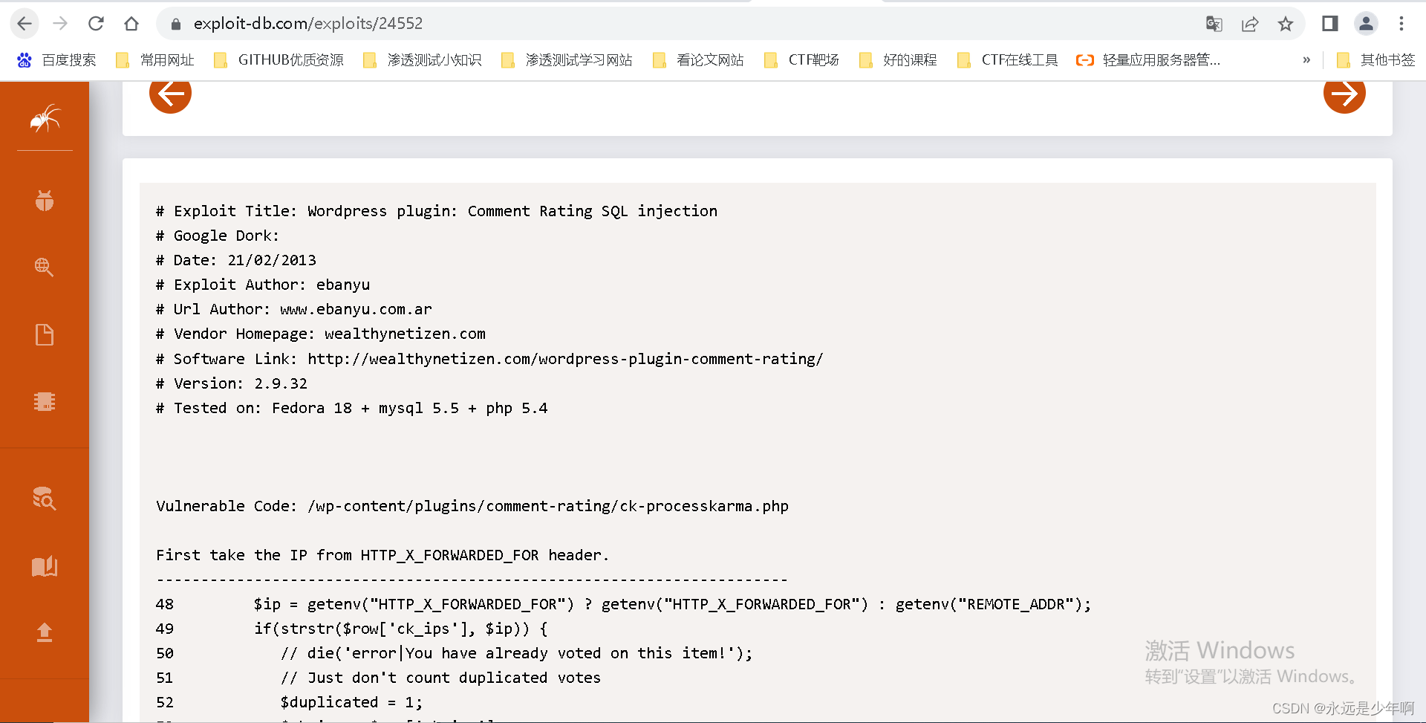Click the browser forward arrow
Screen dimensions: 1426x723
click(x=60, y=24)
